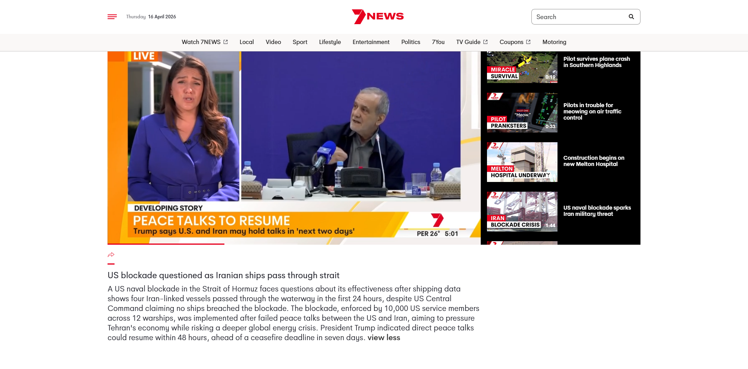Go to the 7You section
This screenshot has height=369, width=748.
[438, 42]
